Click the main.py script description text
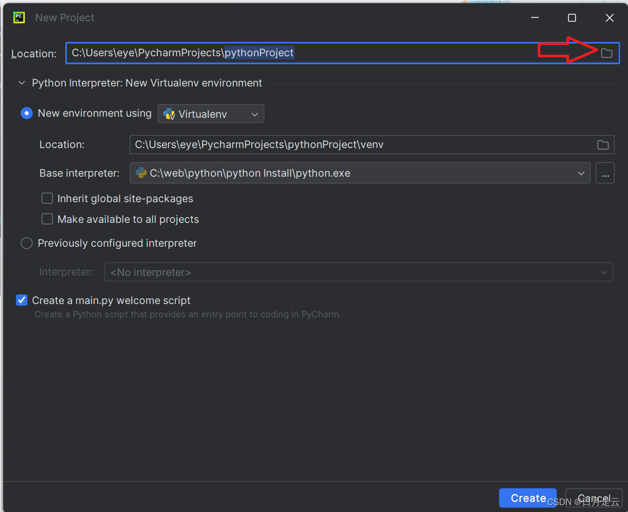The image size is (628, 512). (x=187, y=314)
